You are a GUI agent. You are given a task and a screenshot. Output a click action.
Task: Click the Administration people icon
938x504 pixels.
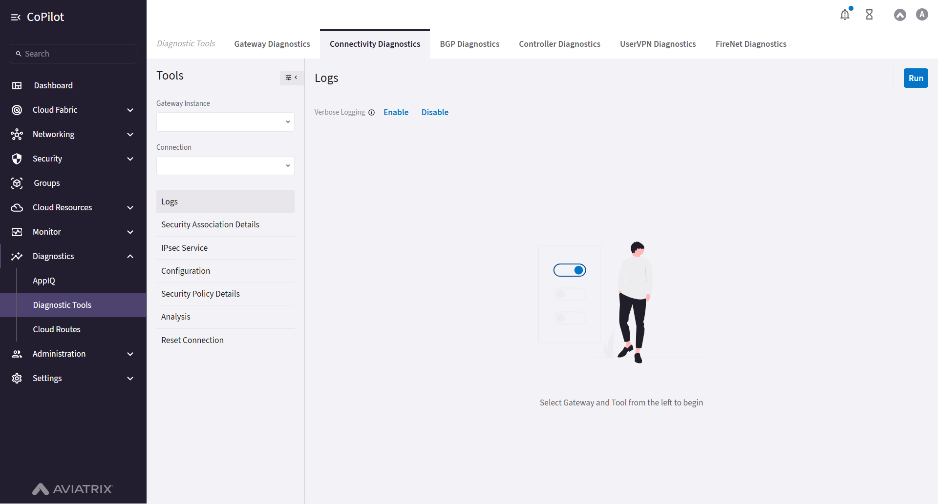coord(17,354)
